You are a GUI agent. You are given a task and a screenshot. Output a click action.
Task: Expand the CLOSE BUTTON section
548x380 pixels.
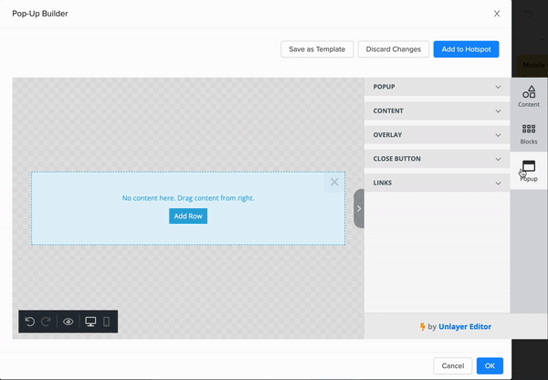click(437, 159)
